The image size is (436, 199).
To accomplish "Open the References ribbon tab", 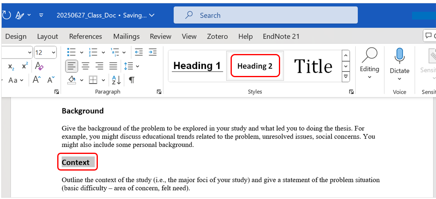I will (x=86, y=37).
